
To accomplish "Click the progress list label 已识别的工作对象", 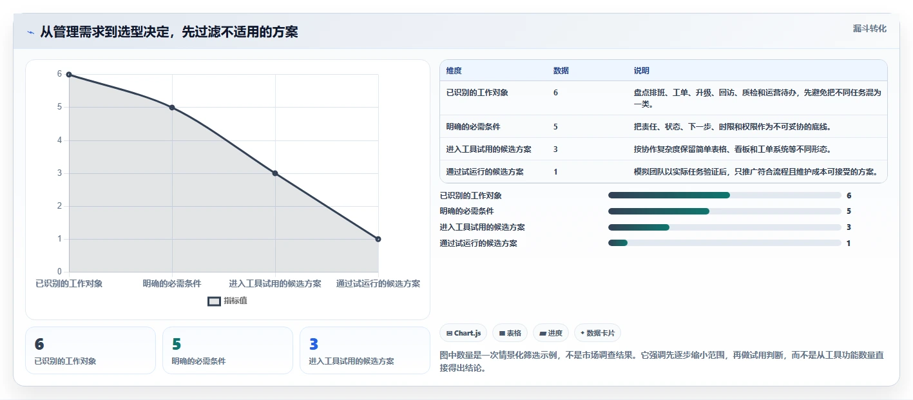I will 470,195.
